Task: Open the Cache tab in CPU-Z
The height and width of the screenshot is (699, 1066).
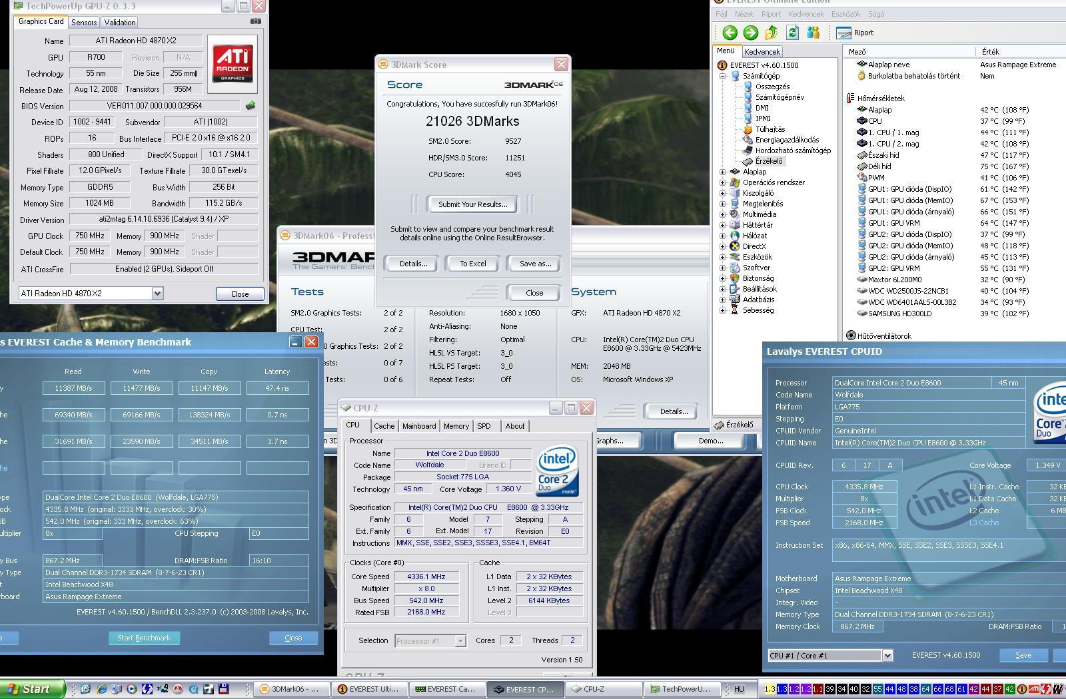Action: pyautogui.click(x=384, y=426)
